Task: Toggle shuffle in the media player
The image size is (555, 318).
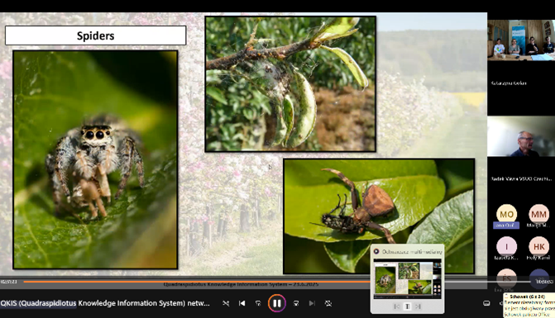Action: pos(226,303)
